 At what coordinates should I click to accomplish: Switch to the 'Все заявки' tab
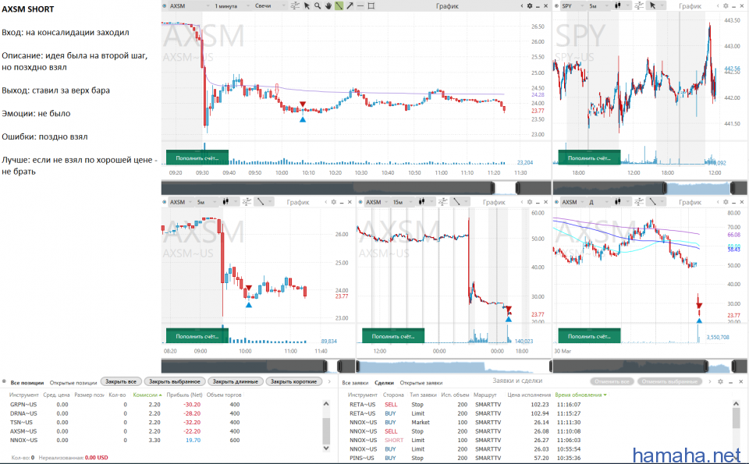355,382
